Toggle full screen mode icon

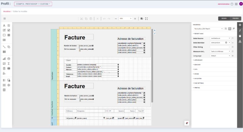coord(146,19)
